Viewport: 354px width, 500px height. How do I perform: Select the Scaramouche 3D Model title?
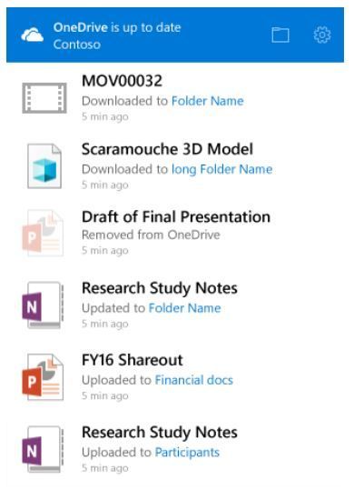167,149
